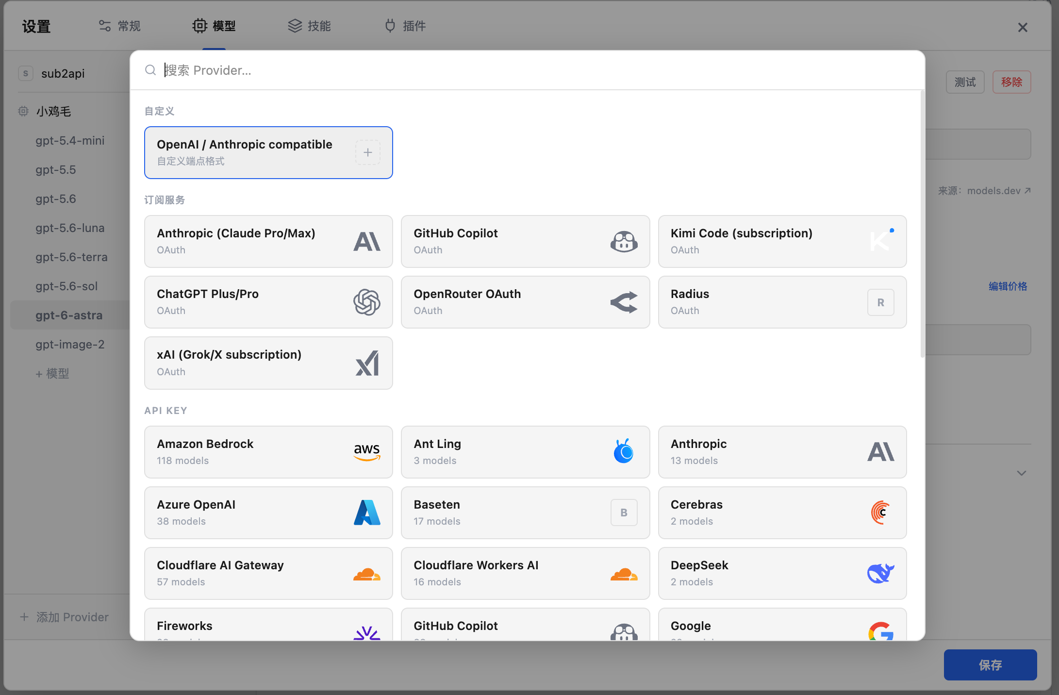Switch to the 常规 tab

pyautogui.click(x=119, y=26)
